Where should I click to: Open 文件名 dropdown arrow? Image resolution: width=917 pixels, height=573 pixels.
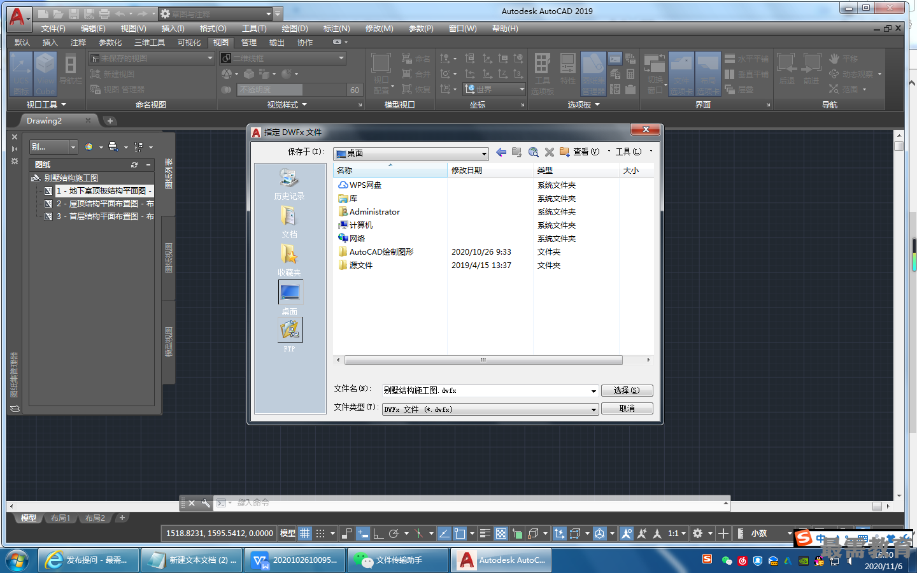click(594, 391)
